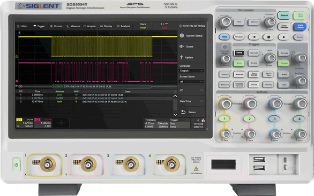Hit the Utility hardware button

pos(254,84)
